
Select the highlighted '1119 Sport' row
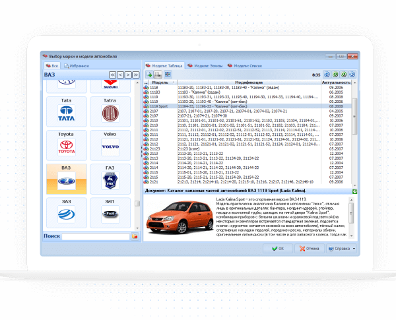[x=247, y=106]
